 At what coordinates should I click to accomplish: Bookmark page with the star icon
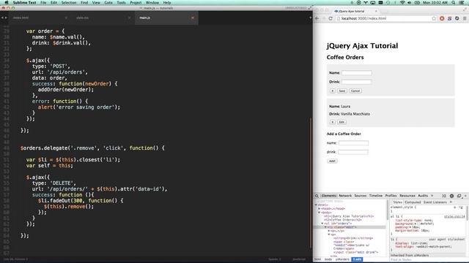(x=434, y=18)
